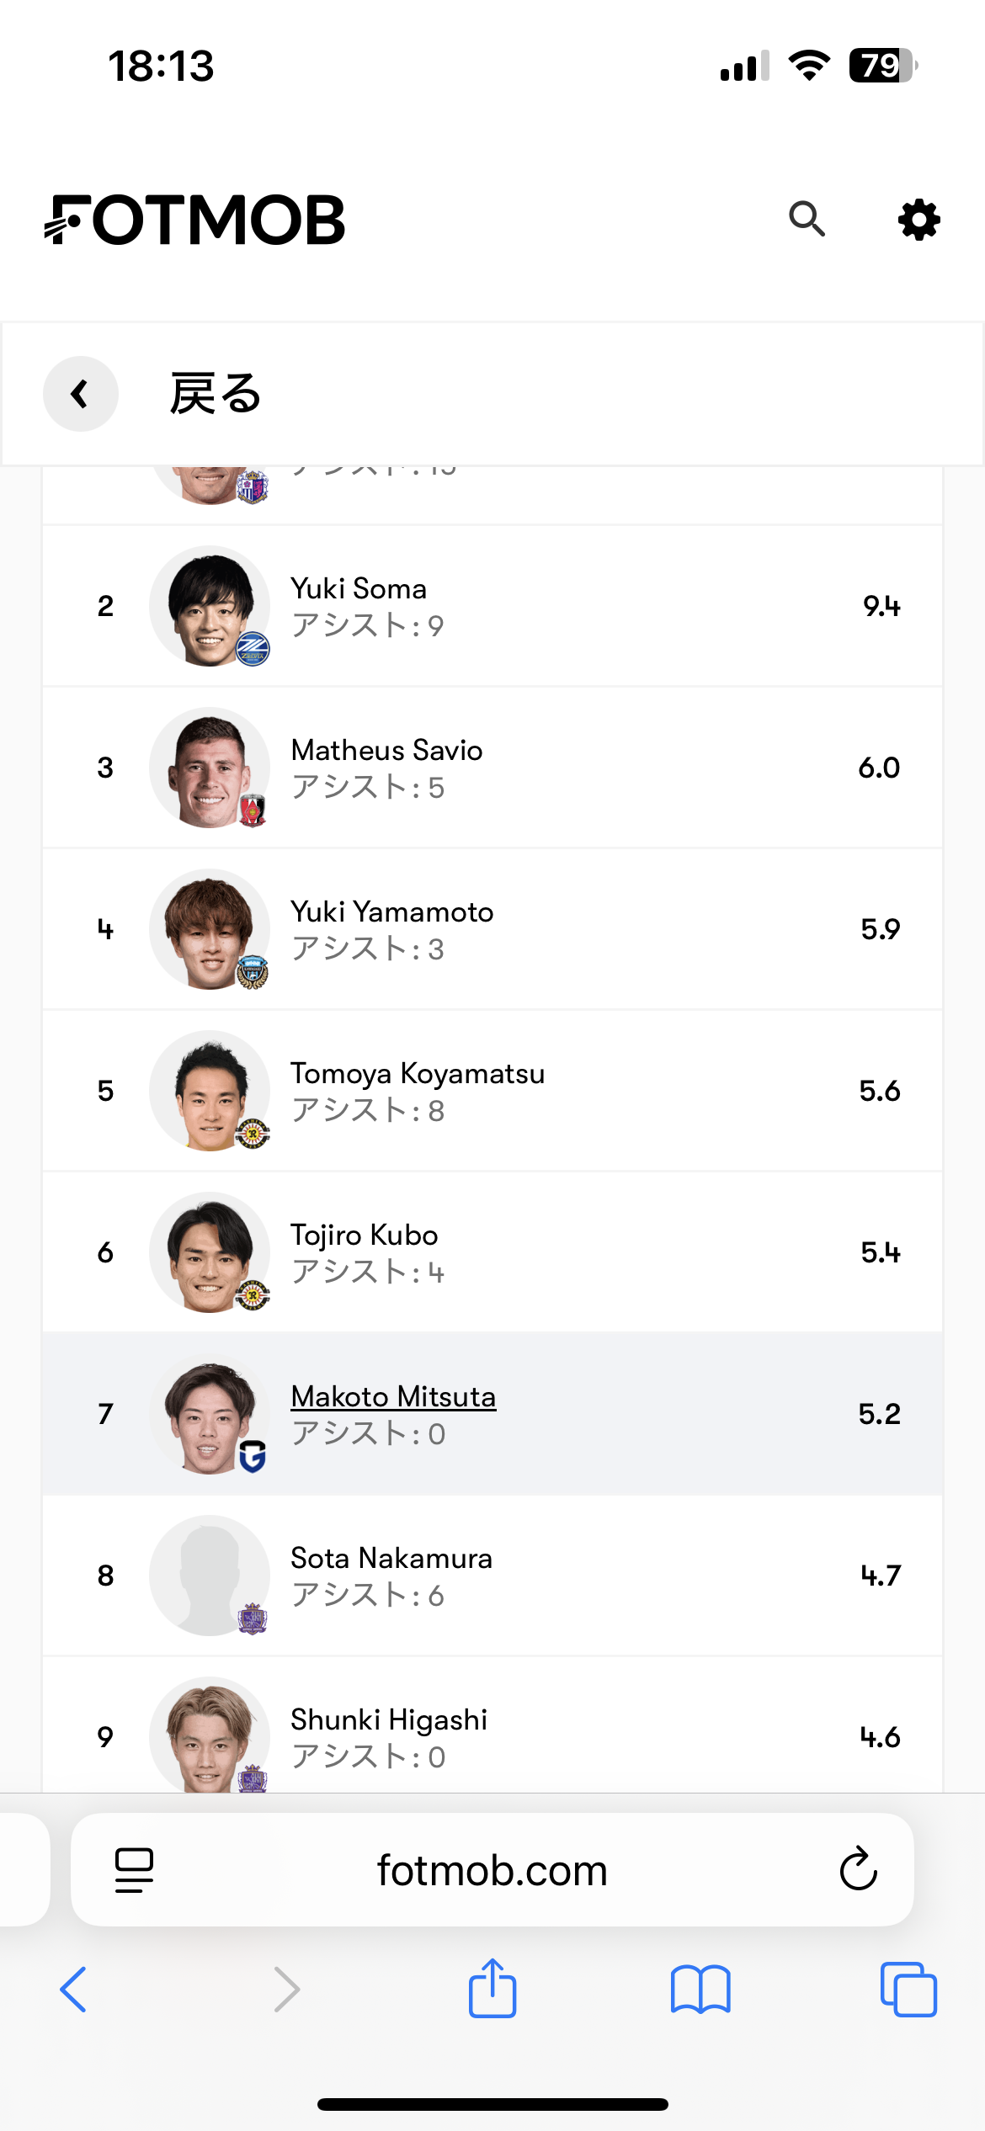The height and width of the screenshot is (2131, 985).
Task: Open Safari page format menu icon
Action: pos(134,1870)
